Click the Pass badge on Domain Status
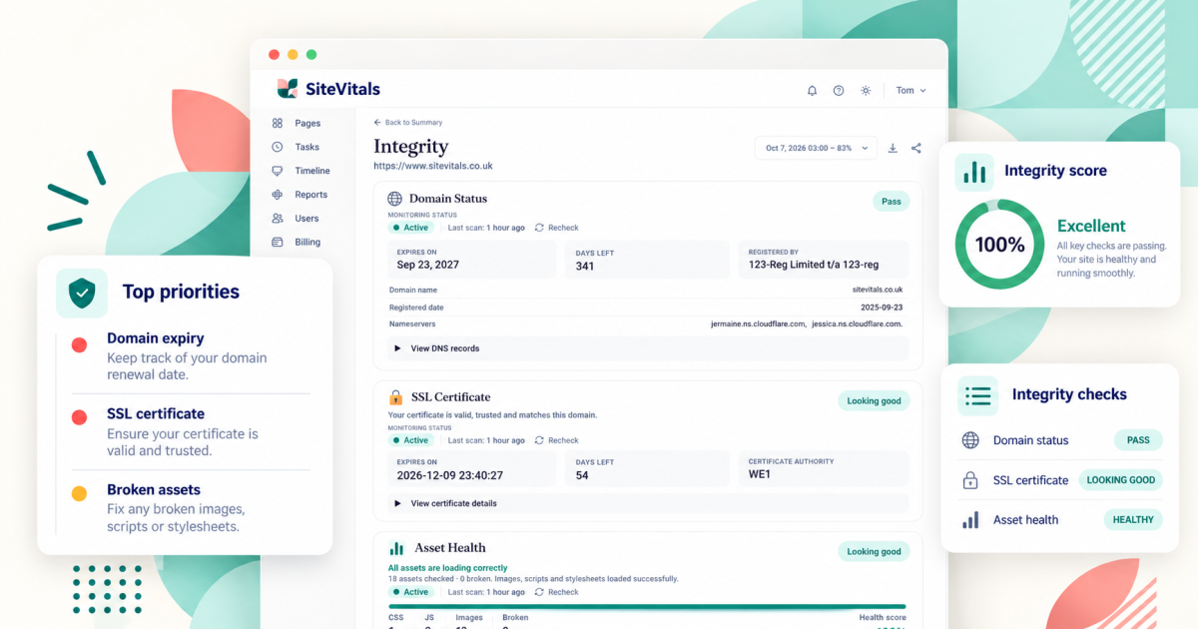Screen dimensions: 1198x629 [x=891, y=201]
